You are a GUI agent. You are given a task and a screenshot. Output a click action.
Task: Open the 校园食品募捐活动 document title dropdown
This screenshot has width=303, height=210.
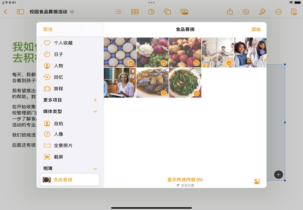tap(72, 12)
